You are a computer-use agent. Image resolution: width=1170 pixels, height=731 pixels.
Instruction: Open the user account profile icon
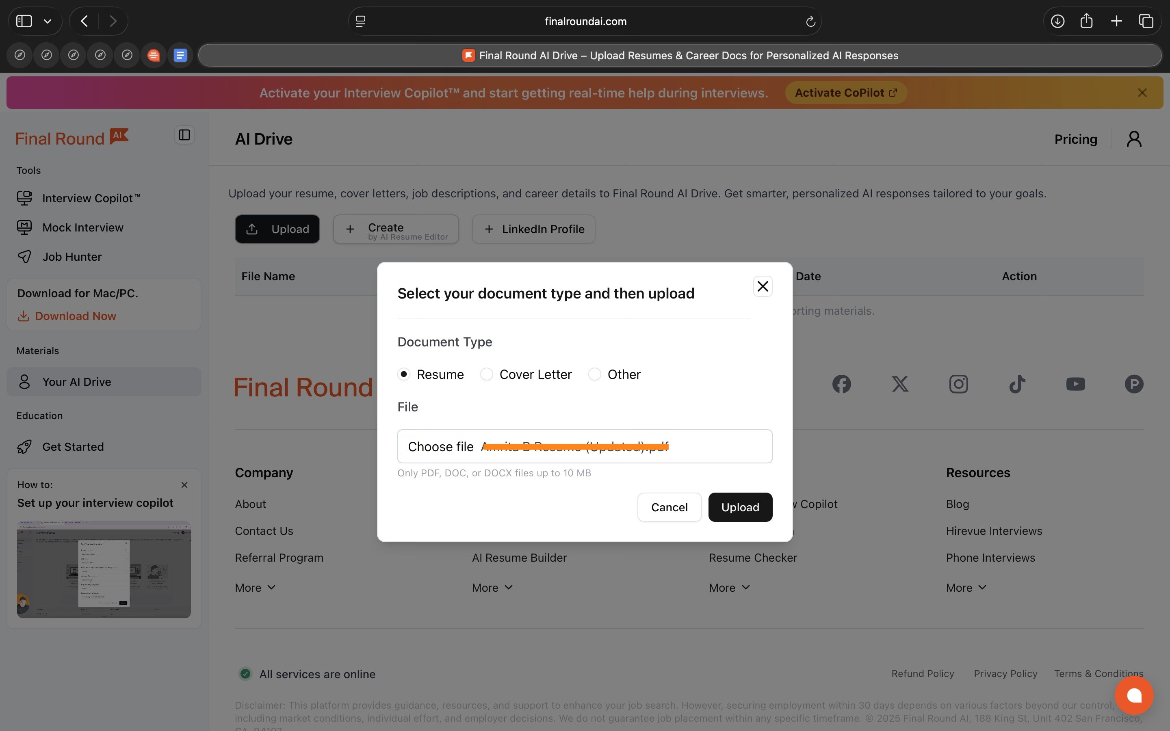click(x=1134, y=139)
